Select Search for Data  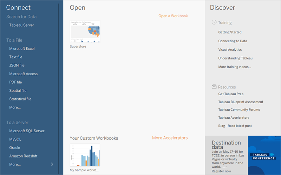[21, 16]
